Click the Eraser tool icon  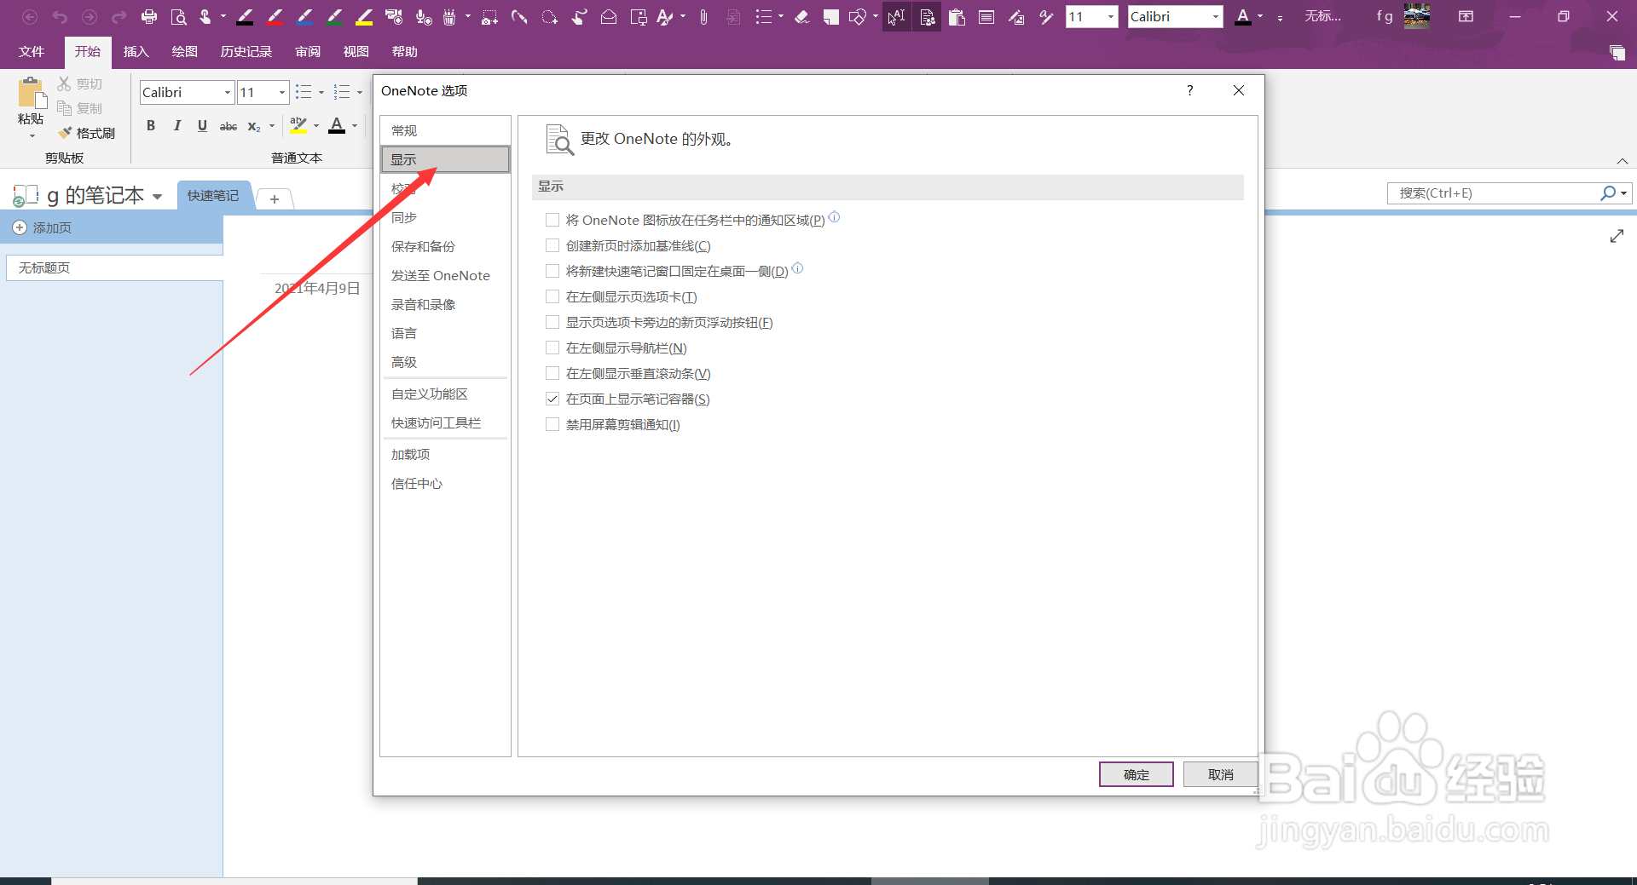click(801, 16)
